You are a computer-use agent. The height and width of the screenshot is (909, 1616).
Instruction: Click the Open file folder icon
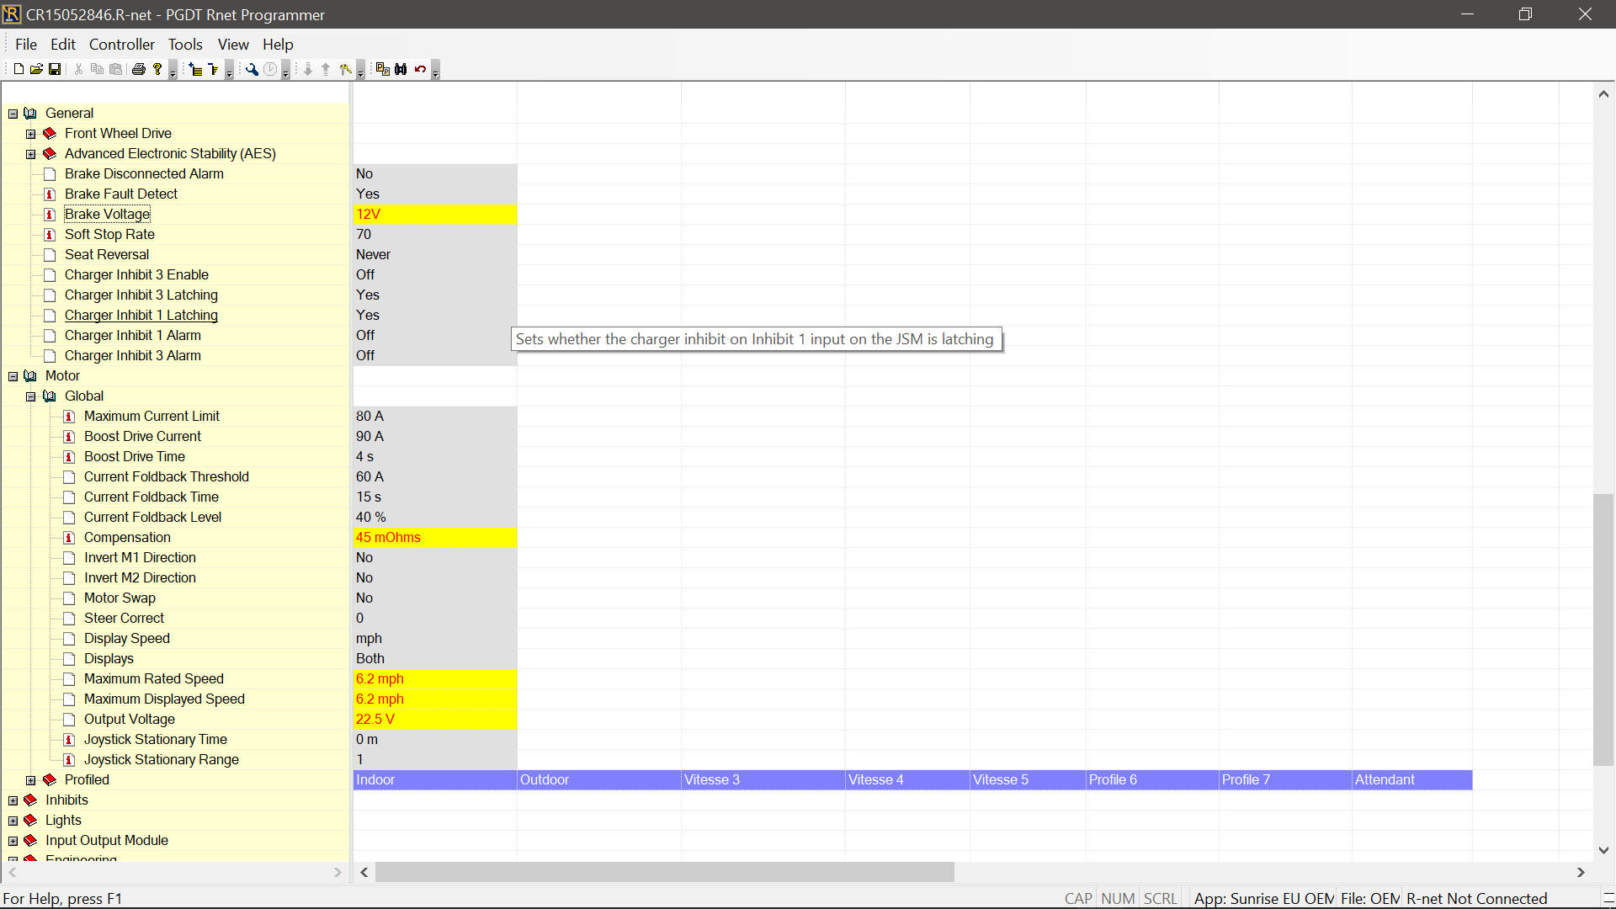(x=36, y=69)
